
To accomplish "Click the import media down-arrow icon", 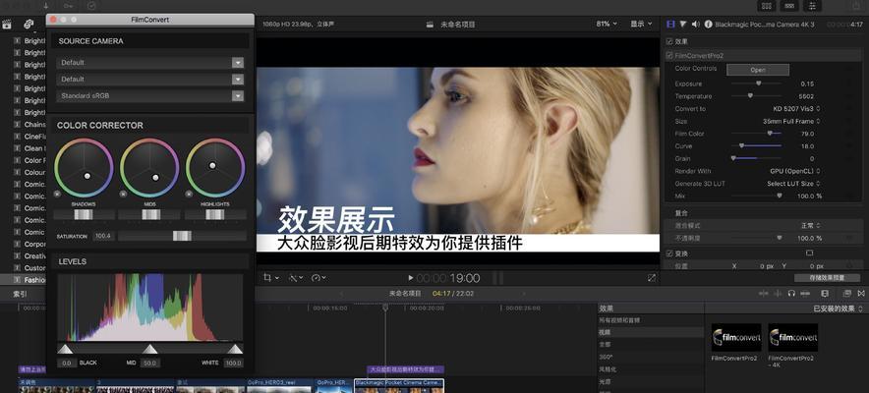I will point(46,6).
